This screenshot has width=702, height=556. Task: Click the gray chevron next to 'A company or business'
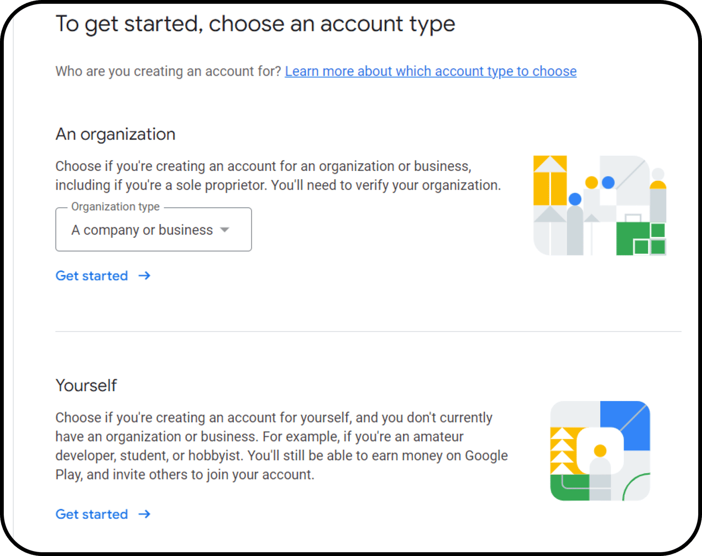point(224,230)
